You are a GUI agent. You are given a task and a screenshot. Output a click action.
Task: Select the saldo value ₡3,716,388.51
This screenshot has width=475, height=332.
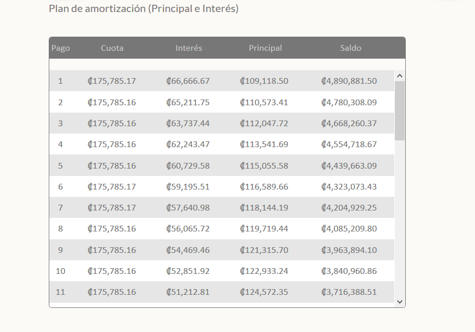click(349, 292)
